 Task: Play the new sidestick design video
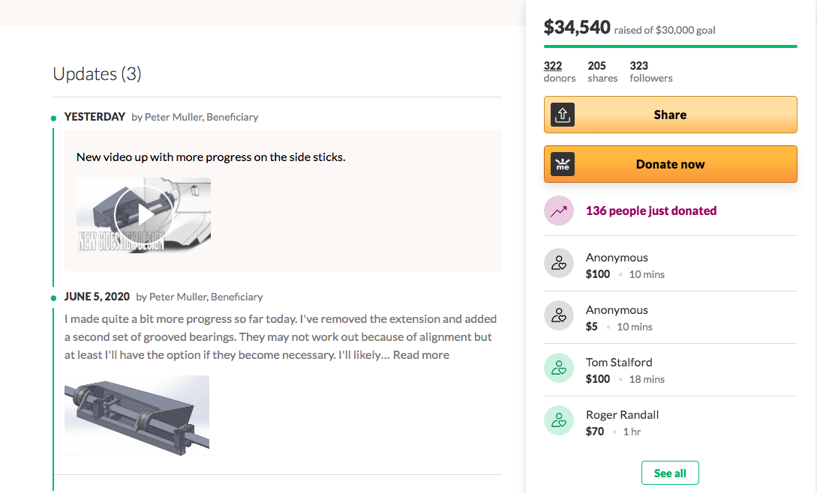[144, 215]
